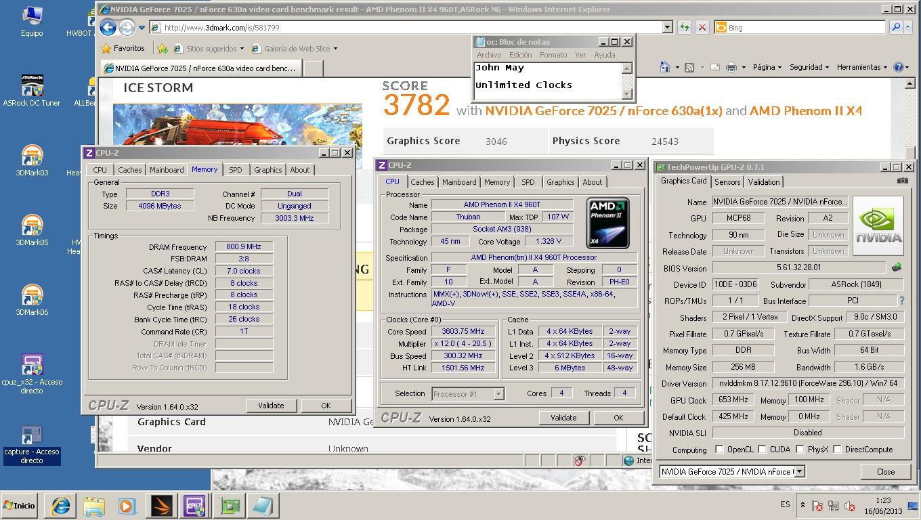Click IE page scrollbar up arrow

[909, 84]
